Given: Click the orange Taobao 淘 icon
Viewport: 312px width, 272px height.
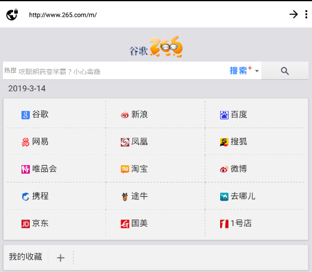Looking at the screenshot, I should coord(125,169).
